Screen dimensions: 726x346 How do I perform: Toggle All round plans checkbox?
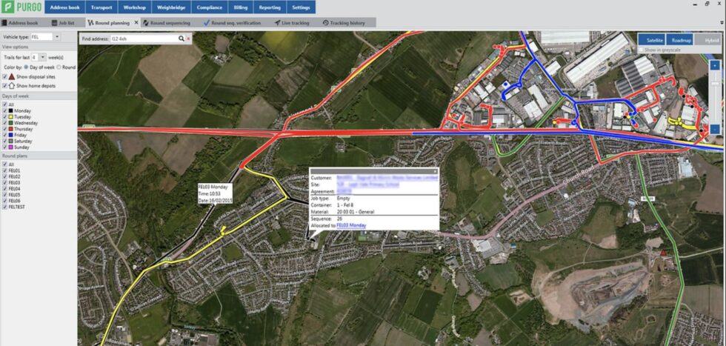tap(4, 164)
